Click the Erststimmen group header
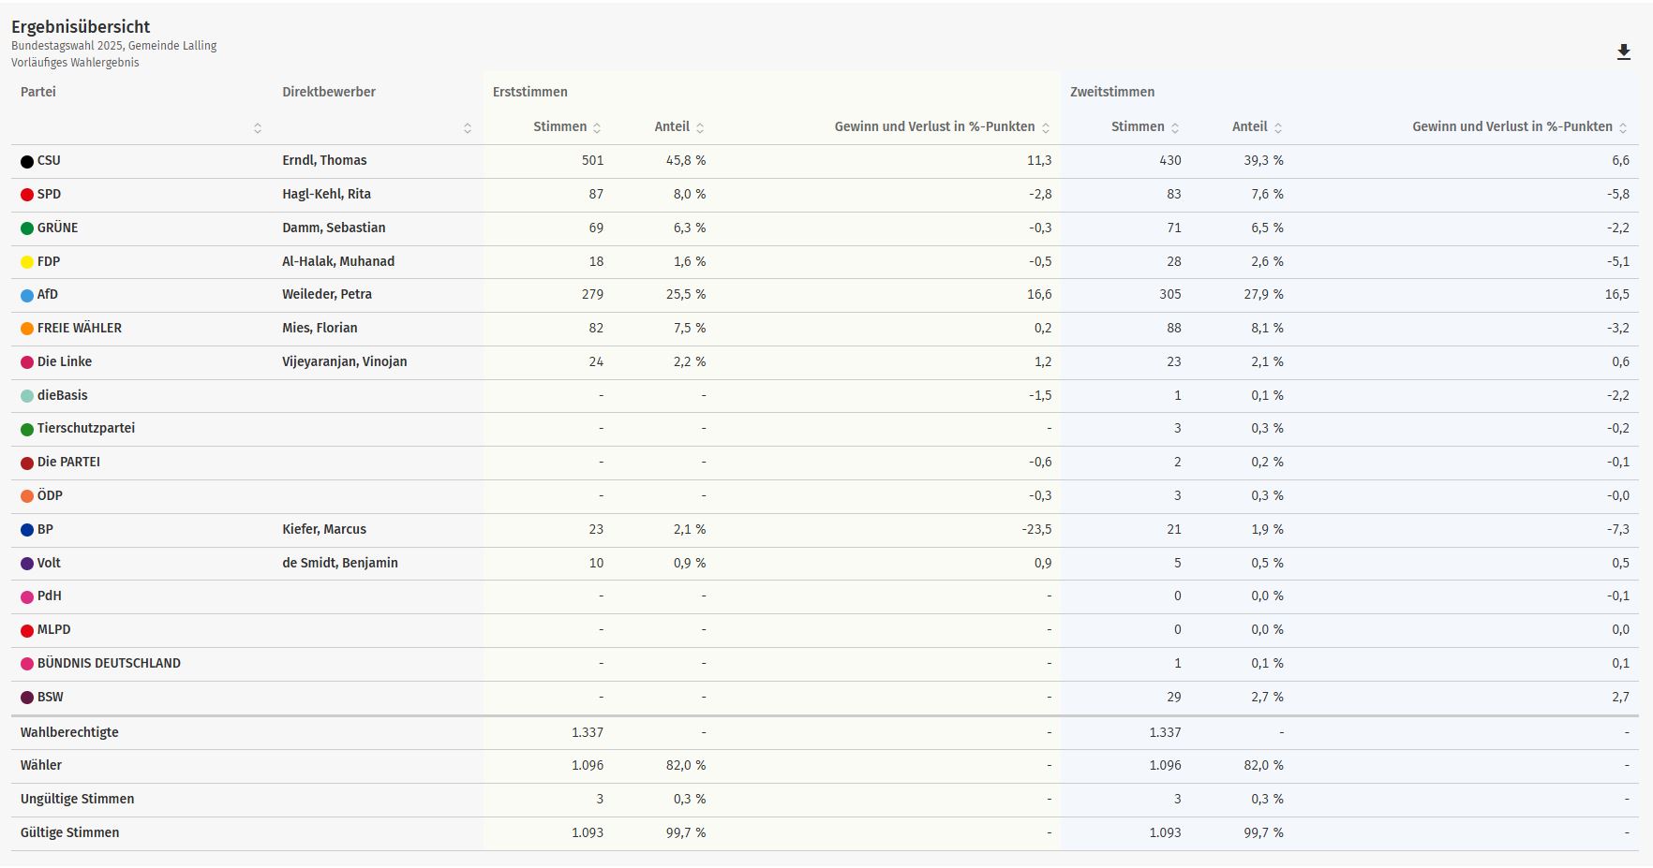 [x=530, y=92]
